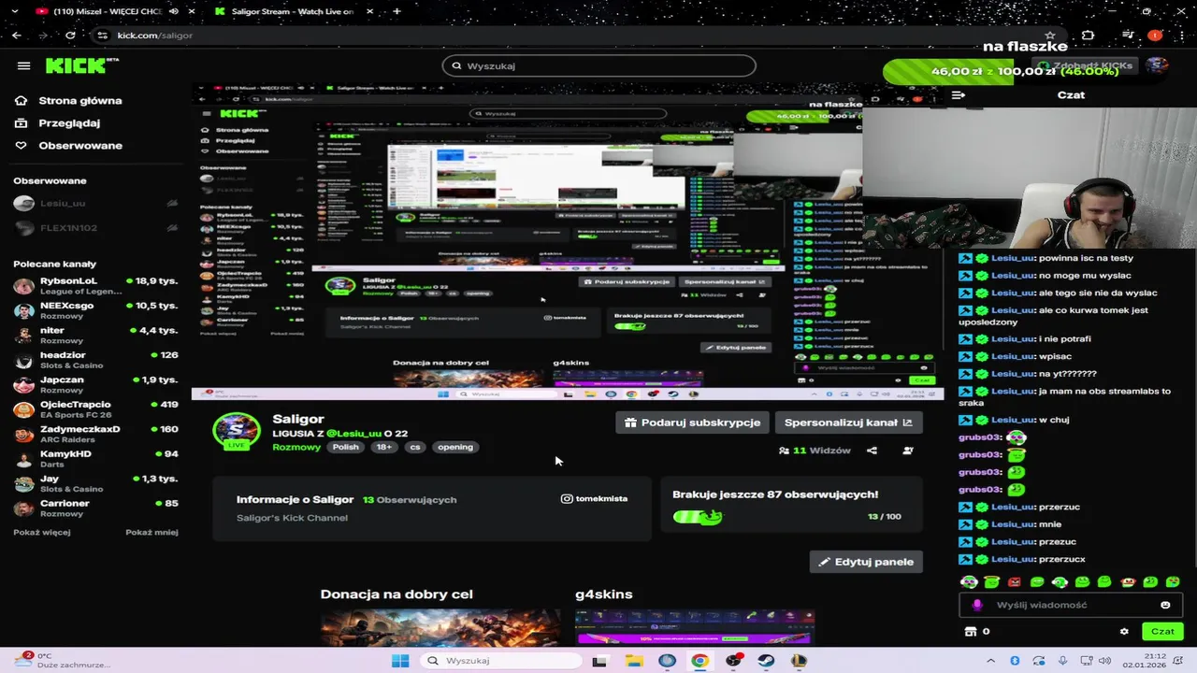The width and height of the screenshot is (1197, 673).
Task: Open recommended channel headzior
Action: (x=95, y=360)
